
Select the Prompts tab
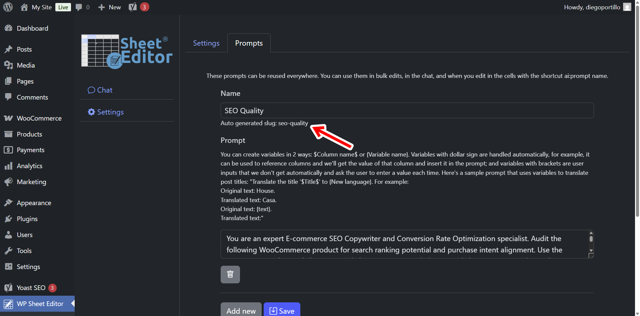249,43
